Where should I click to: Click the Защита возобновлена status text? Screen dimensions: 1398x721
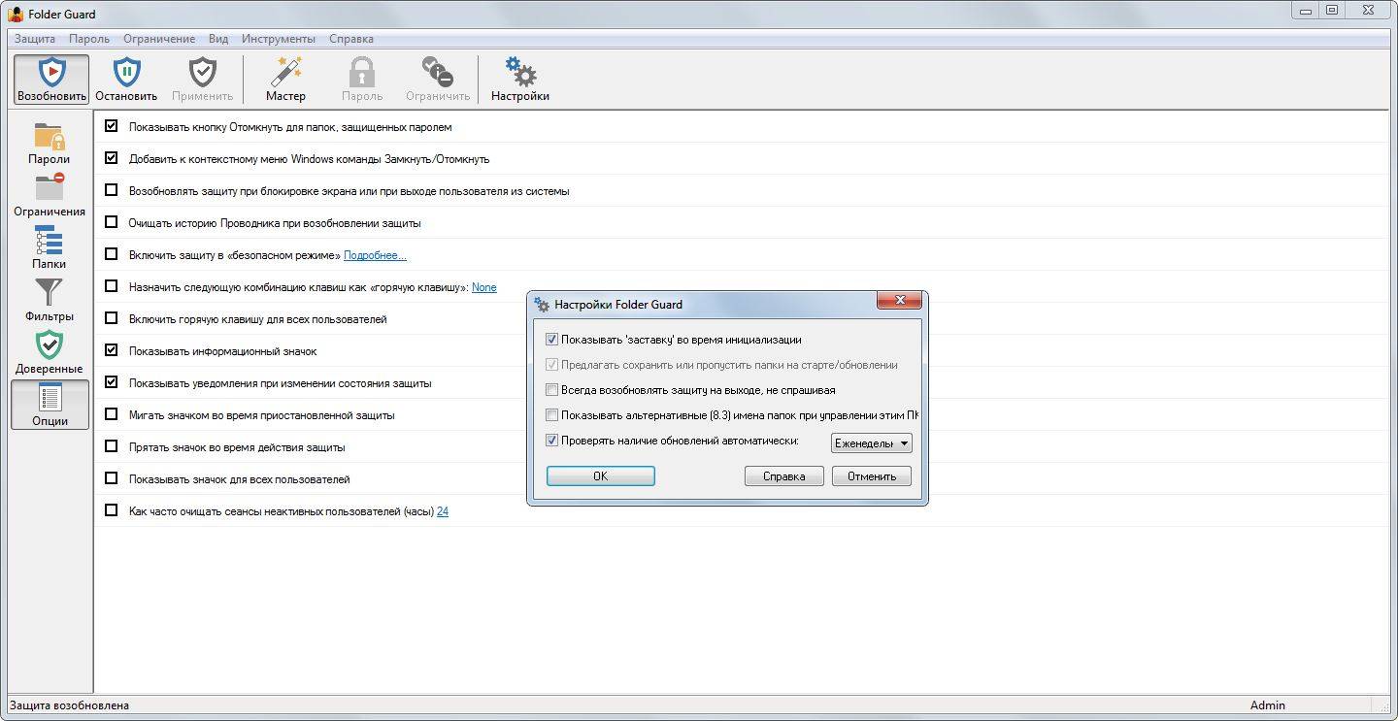coord(69,705)
